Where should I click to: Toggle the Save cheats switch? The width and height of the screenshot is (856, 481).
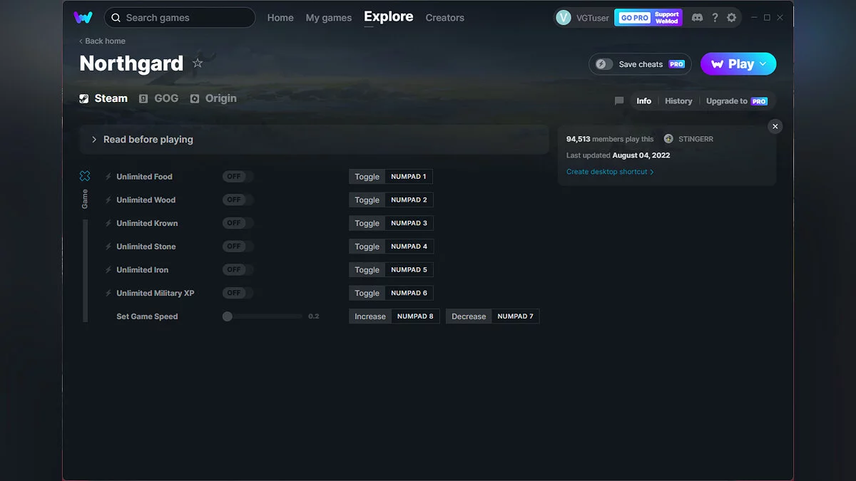[x=604, y=64]
